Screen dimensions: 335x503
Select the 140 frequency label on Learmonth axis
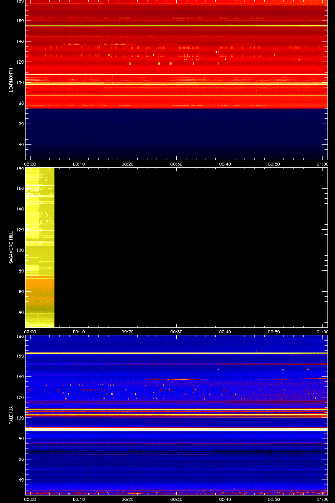[20, 41]
